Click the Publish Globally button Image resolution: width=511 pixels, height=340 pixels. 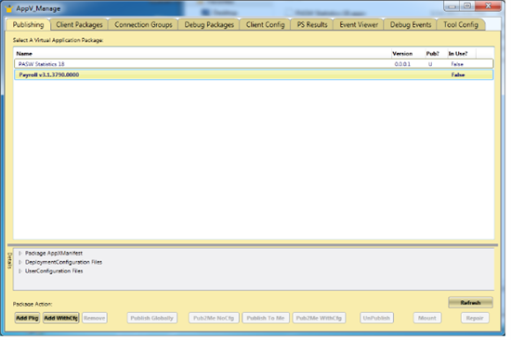(x=151, y=318)
